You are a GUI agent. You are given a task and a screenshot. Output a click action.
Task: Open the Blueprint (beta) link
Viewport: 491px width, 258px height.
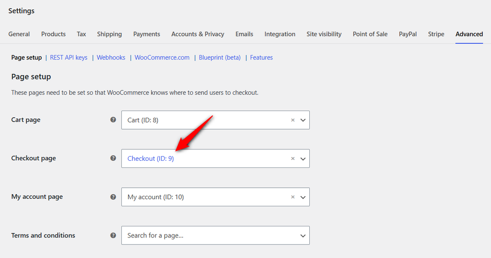(x=220, y=57)
